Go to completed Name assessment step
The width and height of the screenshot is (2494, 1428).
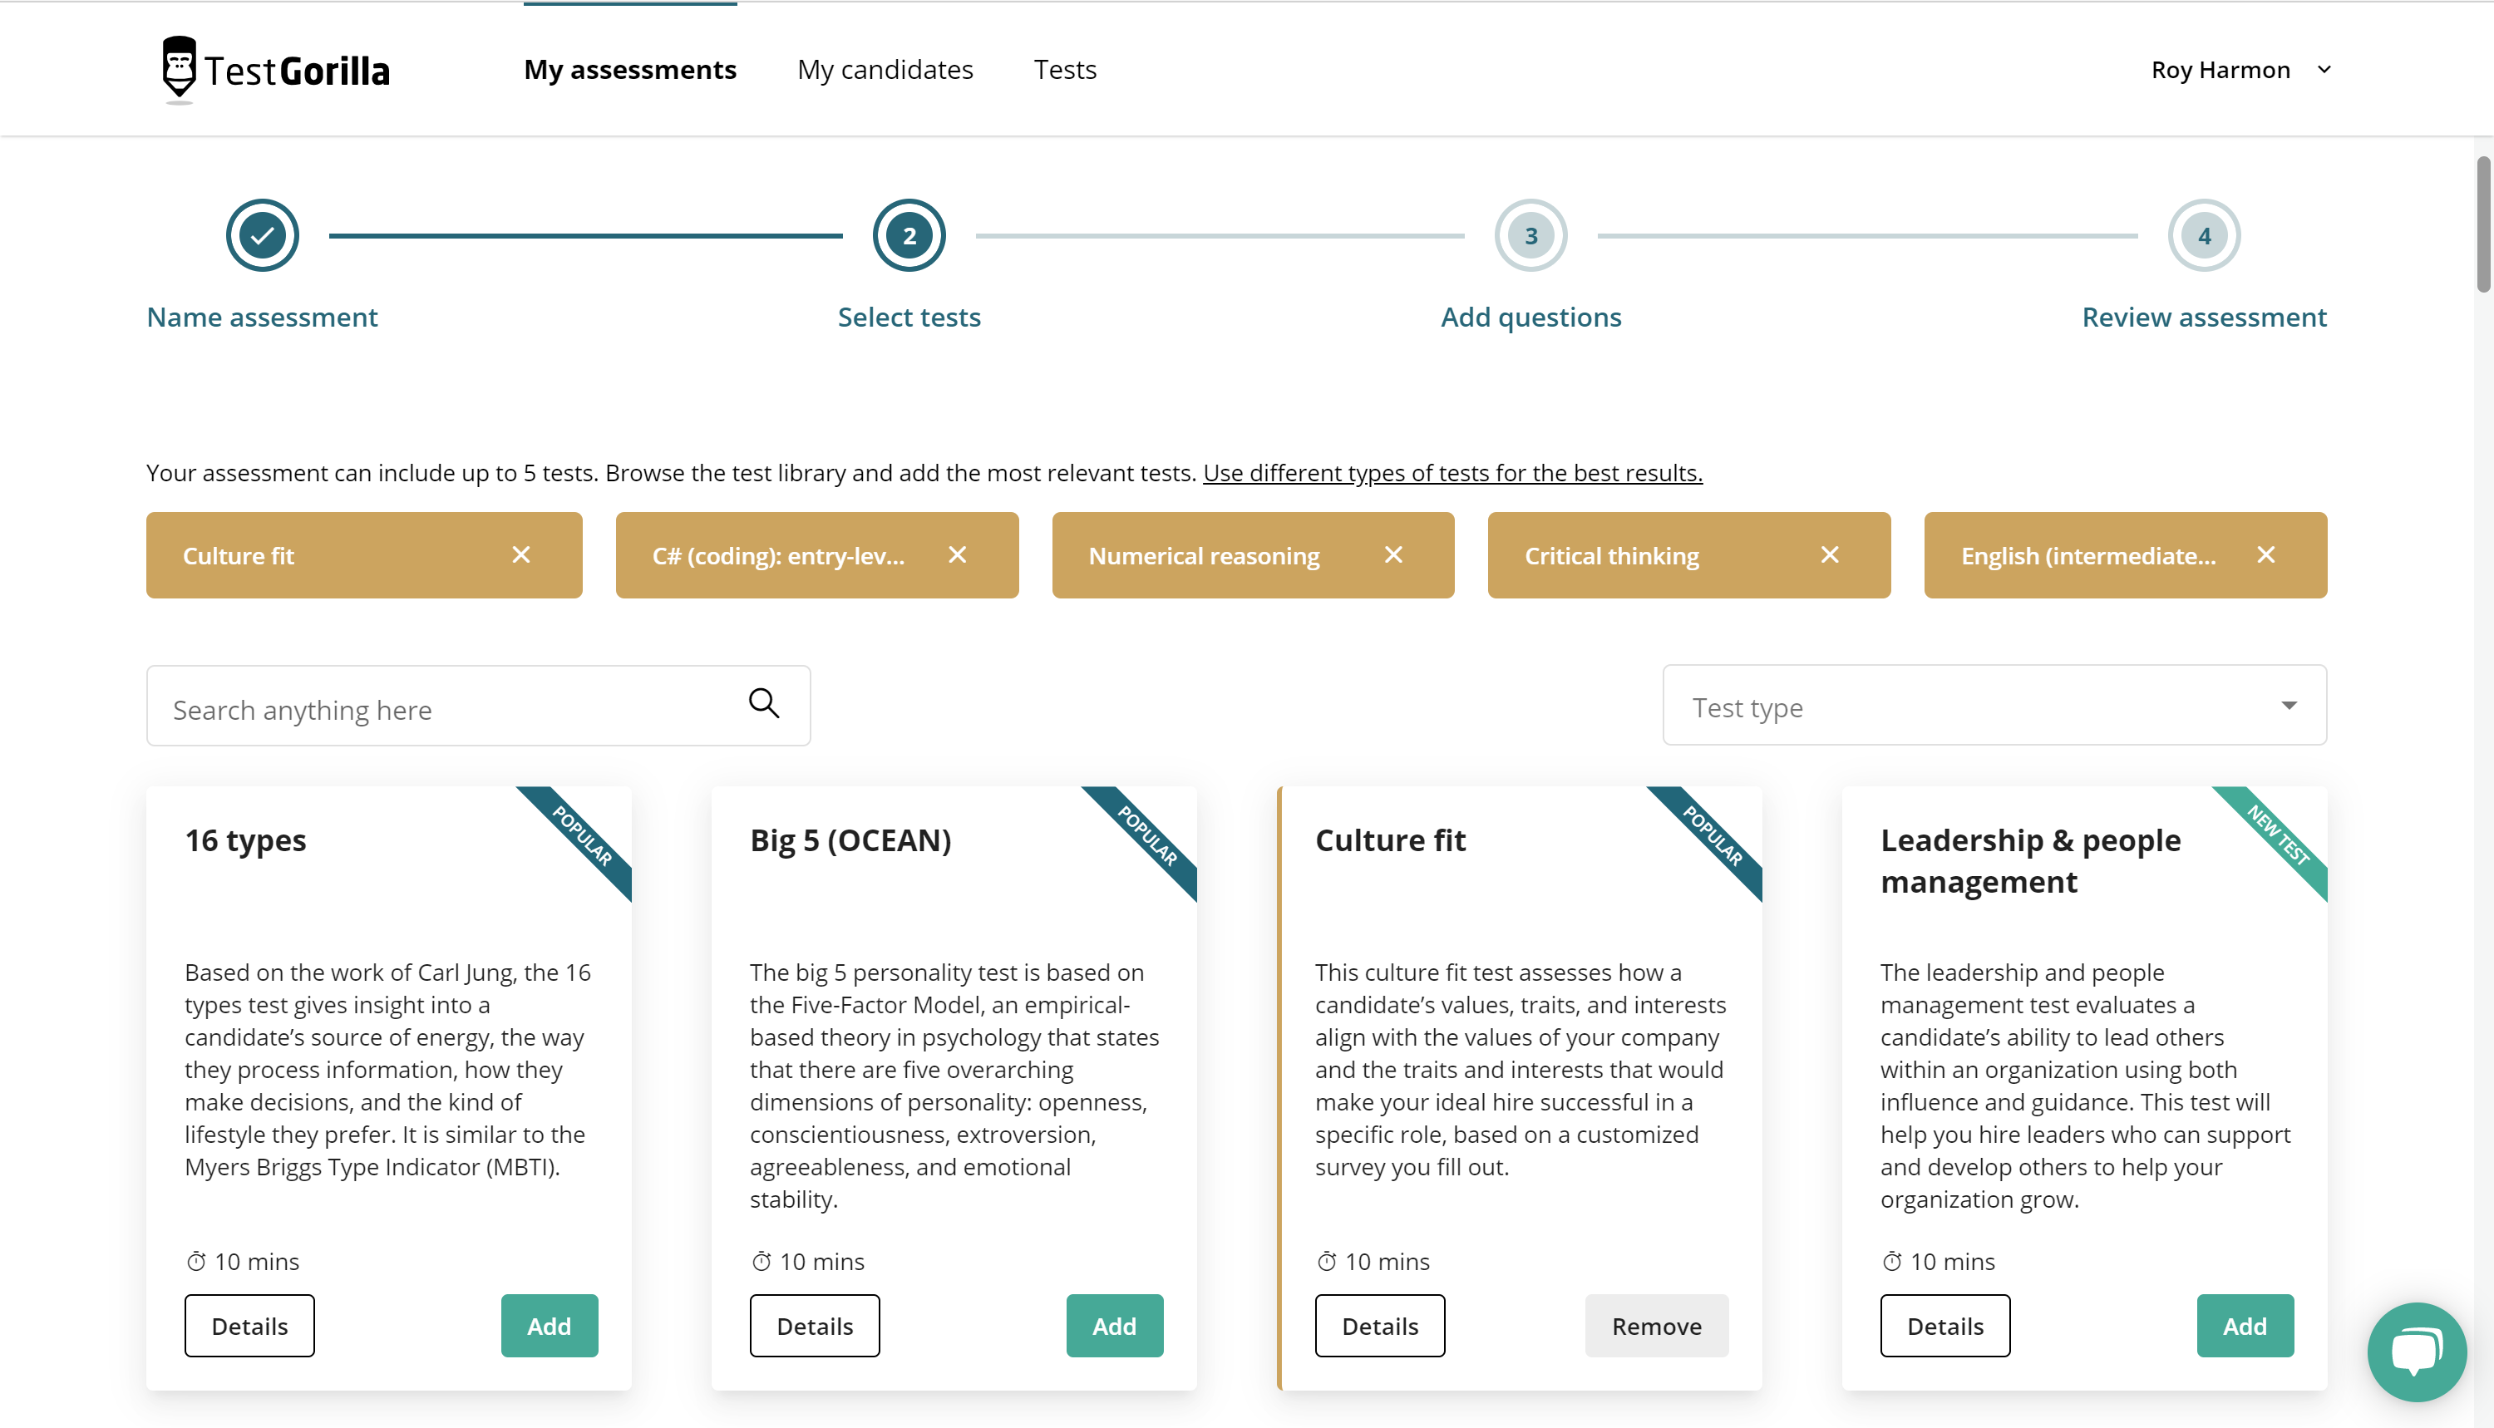(x=262, y=235)
